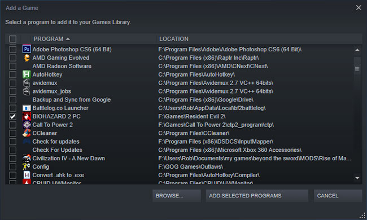Click the AMD Gaming Evolved icon

click(27, 58)
